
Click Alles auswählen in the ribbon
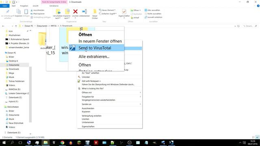152,10
